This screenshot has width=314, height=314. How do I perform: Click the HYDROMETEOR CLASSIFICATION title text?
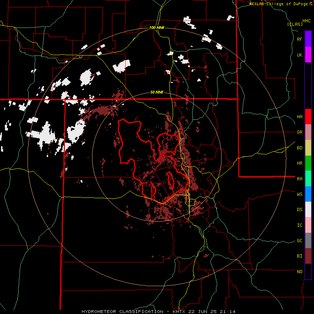pyautogui.click(x=122, y=312)
